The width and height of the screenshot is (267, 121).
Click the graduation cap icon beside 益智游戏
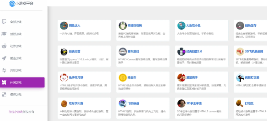point(4,34)
